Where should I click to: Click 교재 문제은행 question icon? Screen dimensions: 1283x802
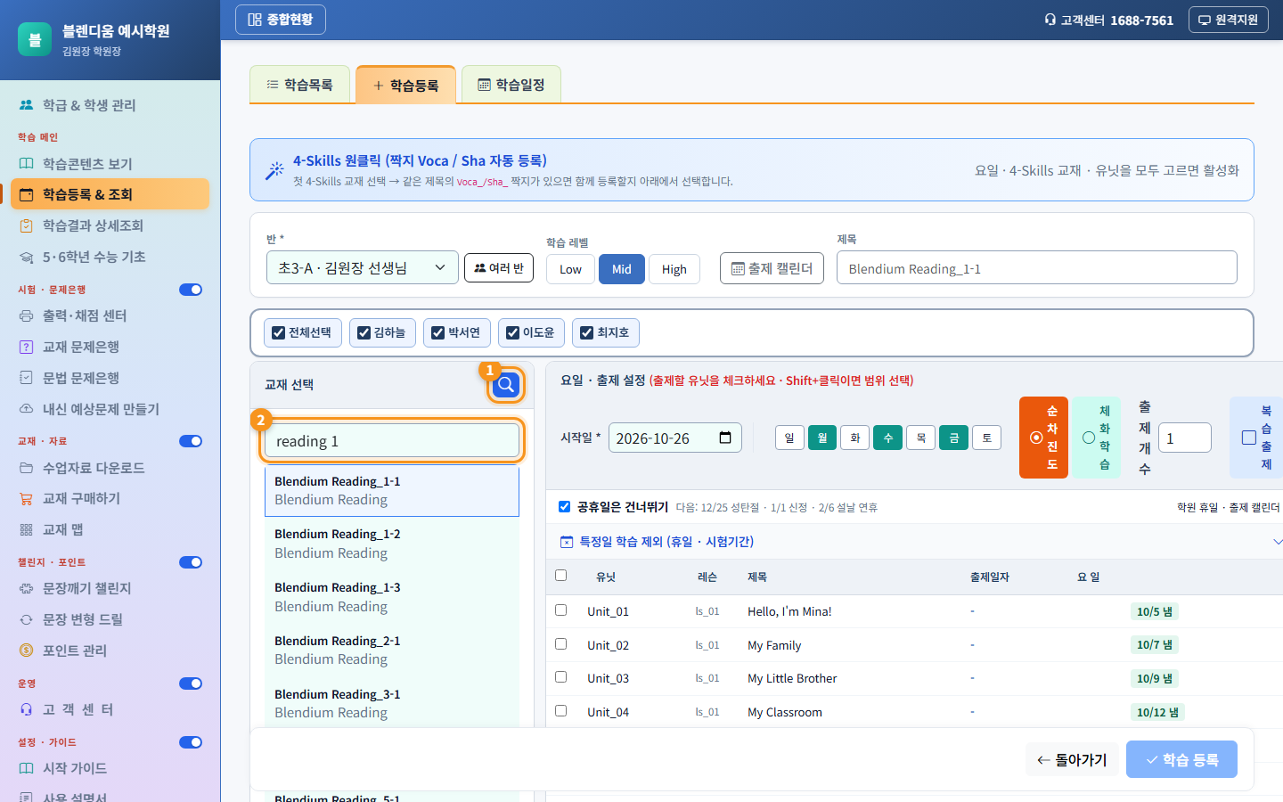click(27, 347)
